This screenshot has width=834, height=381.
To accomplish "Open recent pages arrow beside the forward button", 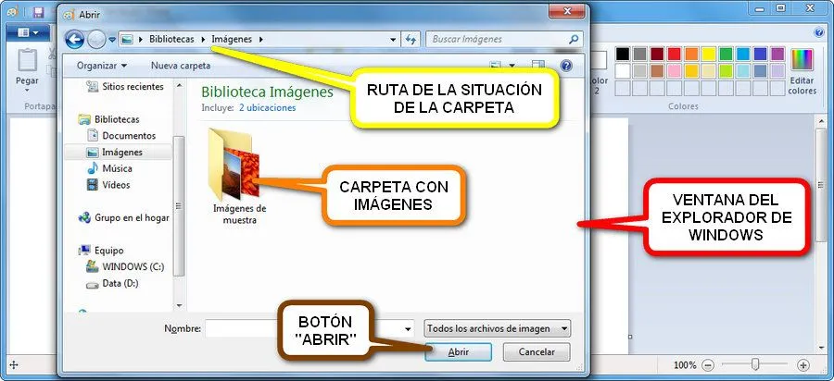I will (x=112, y=40).
